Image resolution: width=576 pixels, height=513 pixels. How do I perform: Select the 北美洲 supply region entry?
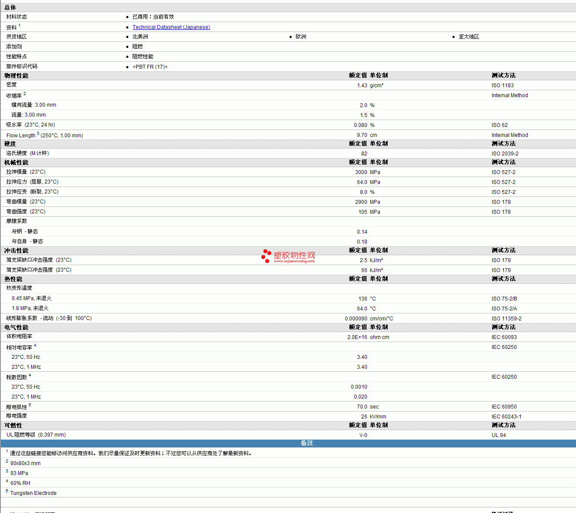coord(140,37)
